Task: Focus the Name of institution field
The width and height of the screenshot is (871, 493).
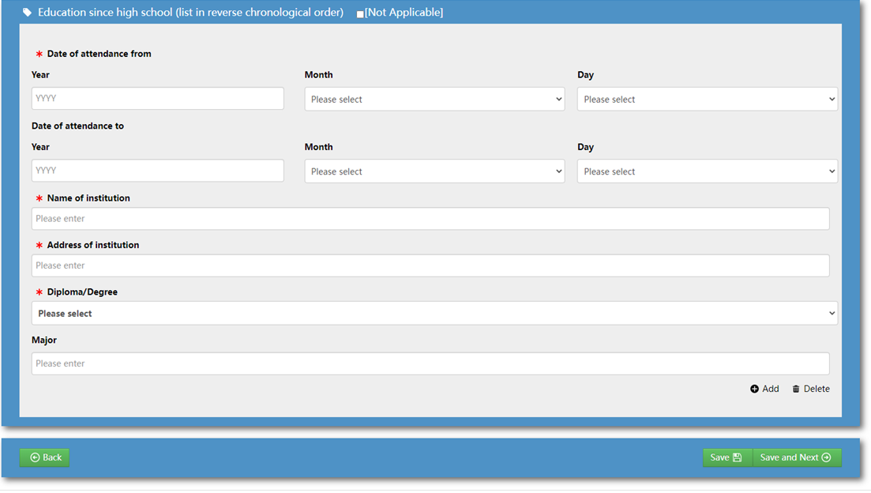Action: coord(430,219)
